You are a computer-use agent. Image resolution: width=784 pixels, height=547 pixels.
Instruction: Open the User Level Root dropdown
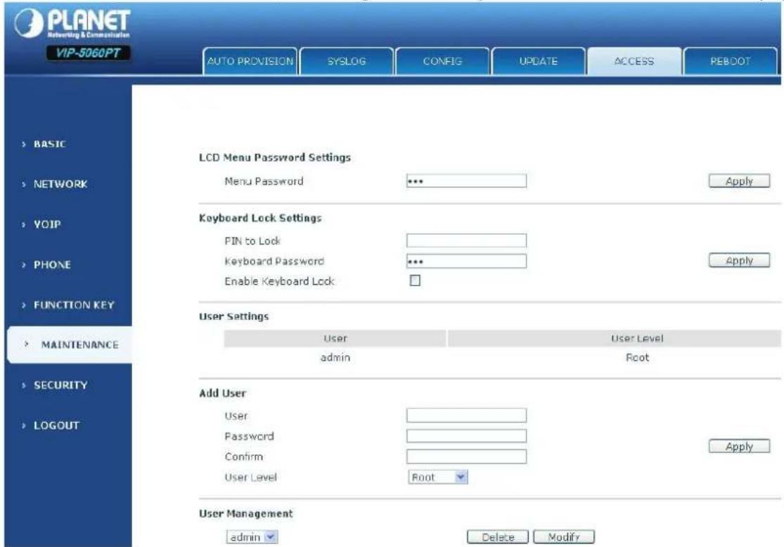[x=438, y=477]
